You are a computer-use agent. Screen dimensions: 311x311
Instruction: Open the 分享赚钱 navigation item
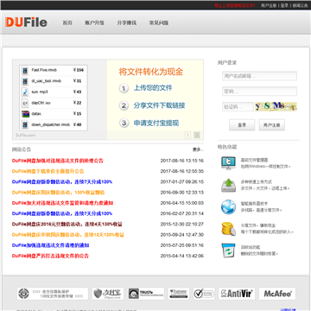pos(127,23)
